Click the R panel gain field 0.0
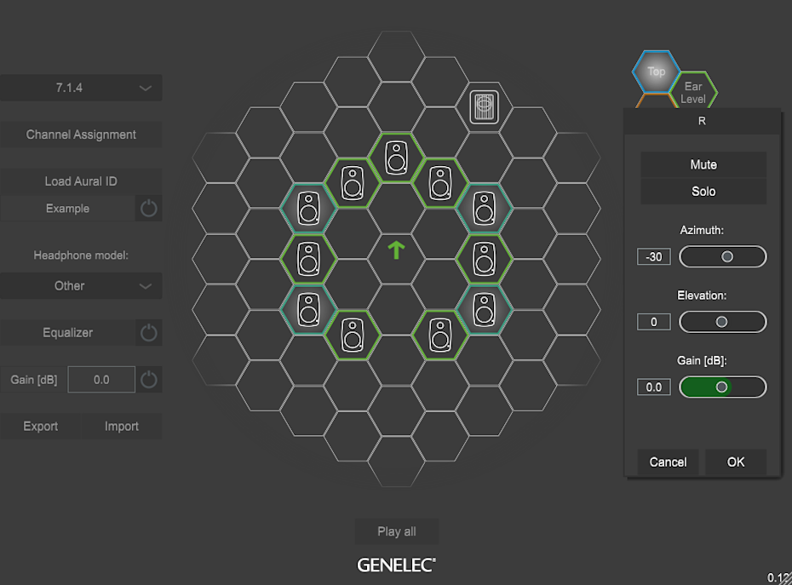This screenshot has width=792, height=585. (x=653, y=387)
